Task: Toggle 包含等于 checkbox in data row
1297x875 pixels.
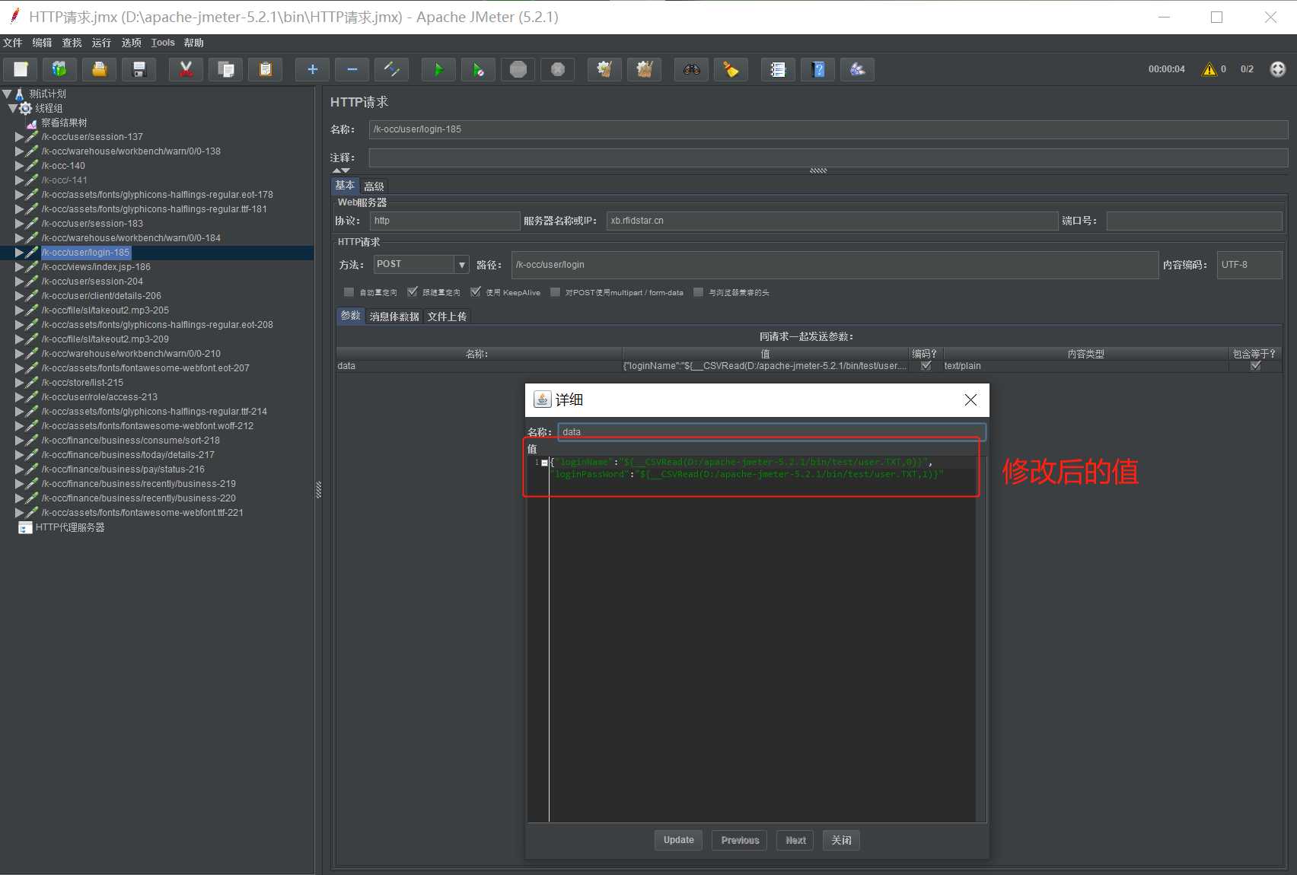Action: (1255, 366)
